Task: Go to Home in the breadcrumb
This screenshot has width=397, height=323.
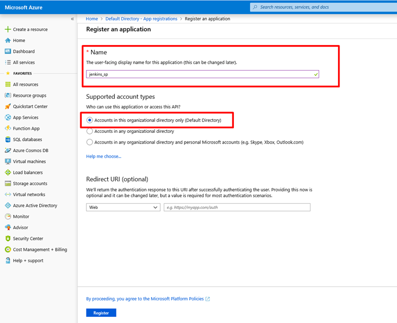Action: [91, 19]
